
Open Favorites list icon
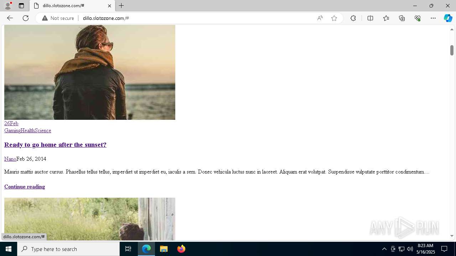point(386,18)
